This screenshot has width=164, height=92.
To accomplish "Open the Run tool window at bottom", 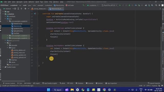I will pyautogui.click(x=20, y=83).
